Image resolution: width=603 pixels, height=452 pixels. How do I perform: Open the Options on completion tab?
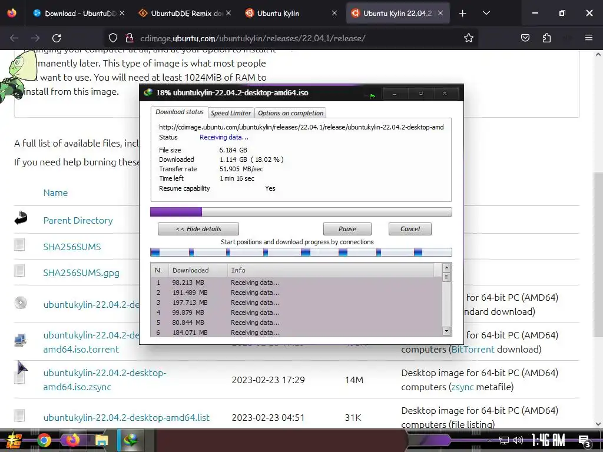[290, 113]
